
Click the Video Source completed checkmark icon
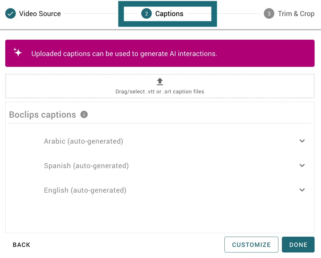point(11,13)
